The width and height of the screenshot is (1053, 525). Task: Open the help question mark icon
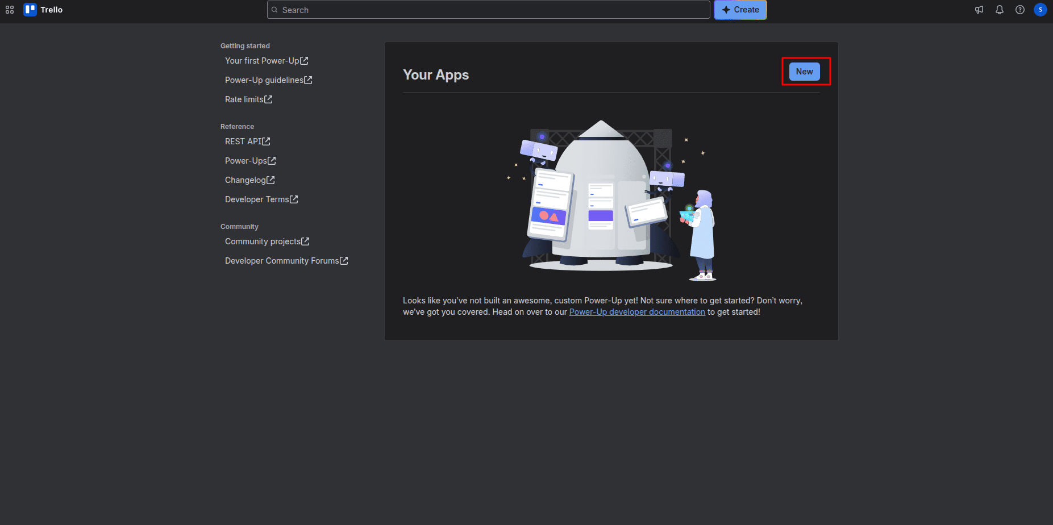[x=1020, y=10]
